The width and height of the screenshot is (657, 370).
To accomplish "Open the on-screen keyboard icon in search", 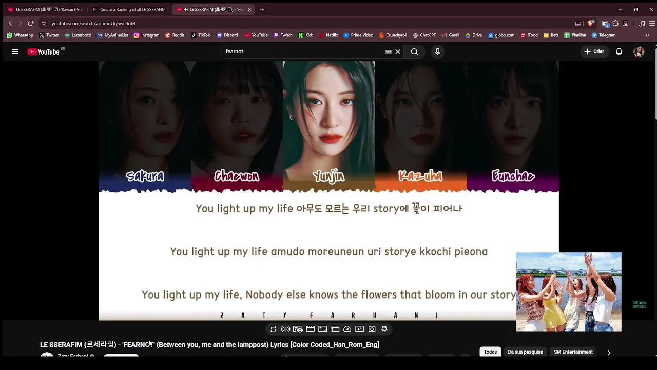I will tap(389, 52).
